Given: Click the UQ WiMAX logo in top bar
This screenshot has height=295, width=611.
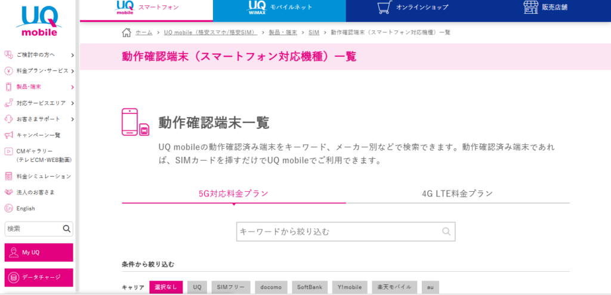Looking at the screenshot, I should tap(257, 7).
